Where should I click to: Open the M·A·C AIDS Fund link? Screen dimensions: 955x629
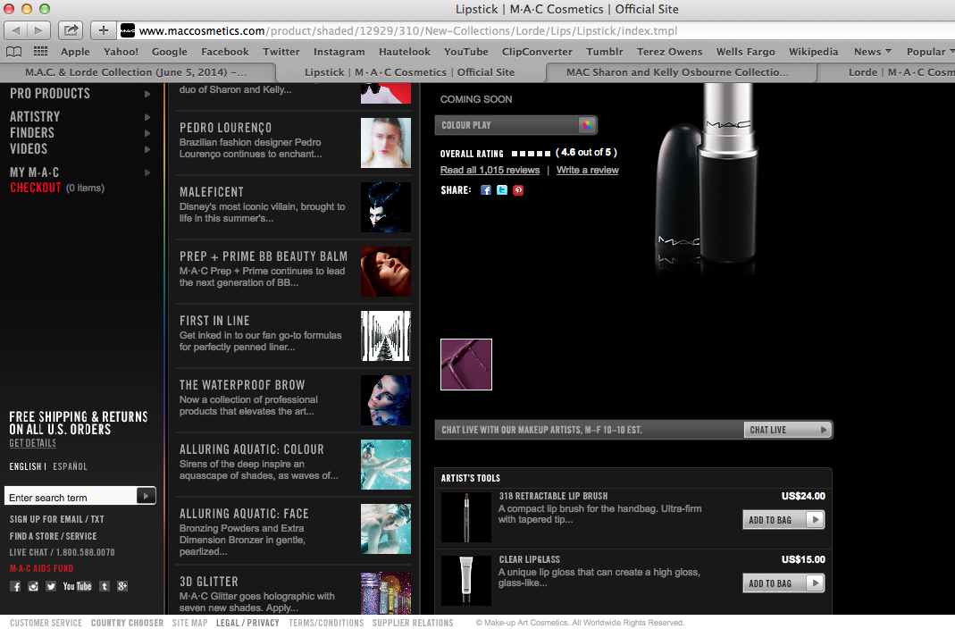pyautogui.click(x=41, y=569)
